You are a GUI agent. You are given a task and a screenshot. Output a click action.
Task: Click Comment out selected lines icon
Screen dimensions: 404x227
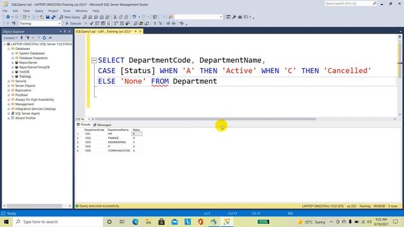pyautogui.click(x=155, y=23)
